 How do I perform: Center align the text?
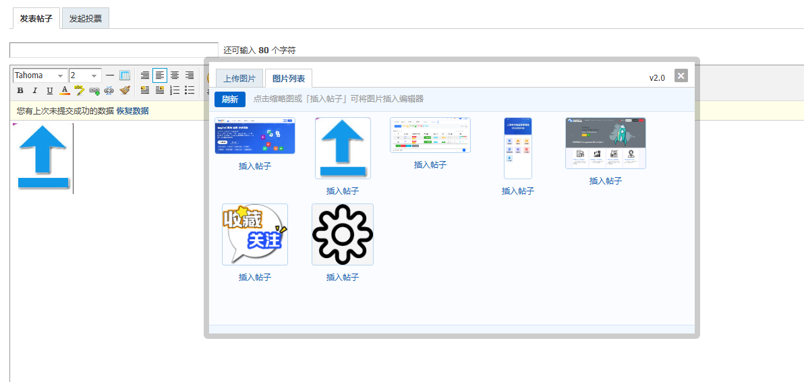tap(175, 75)
